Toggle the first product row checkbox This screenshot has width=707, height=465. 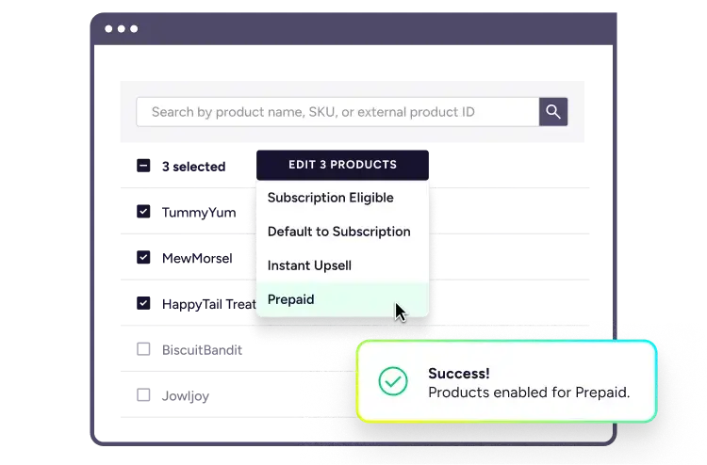click(143, 211)
